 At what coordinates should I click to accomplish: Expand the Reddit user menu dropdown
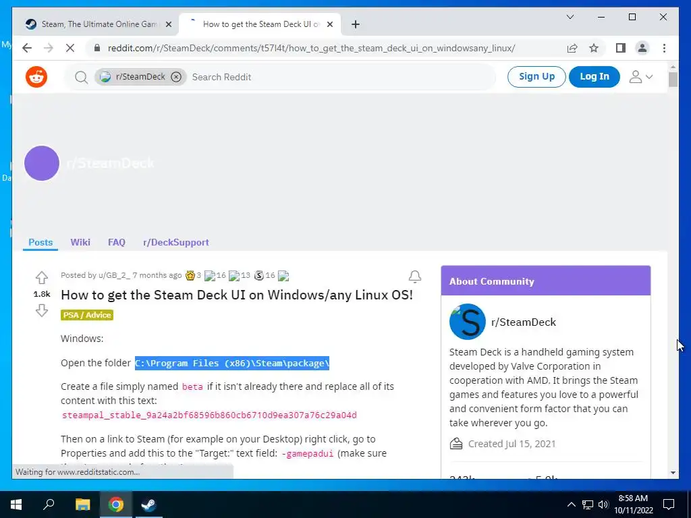coord(641,77)
